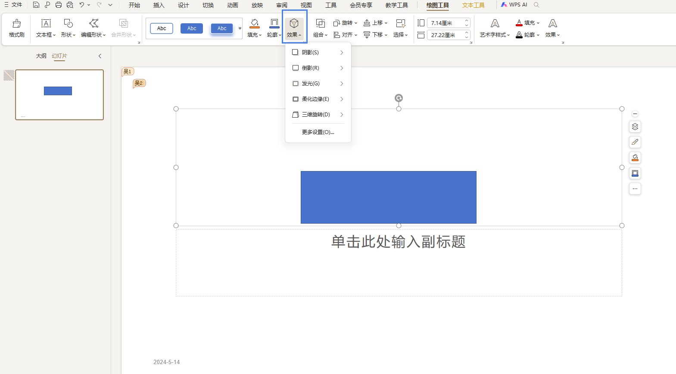Expand the Rotate (旋转) dropdown

[346, 23]
